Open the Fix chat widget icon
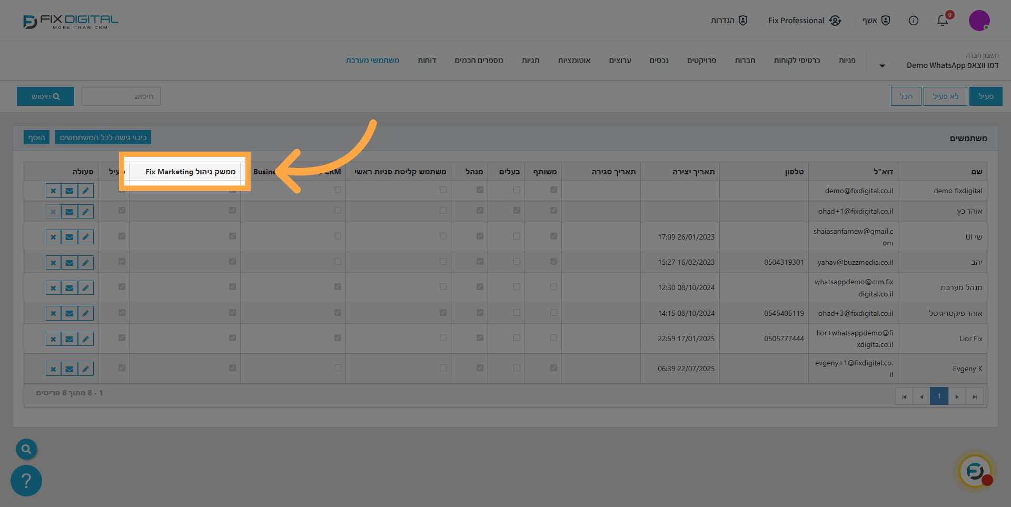The image size is (1011, 507). coord(975,471)
